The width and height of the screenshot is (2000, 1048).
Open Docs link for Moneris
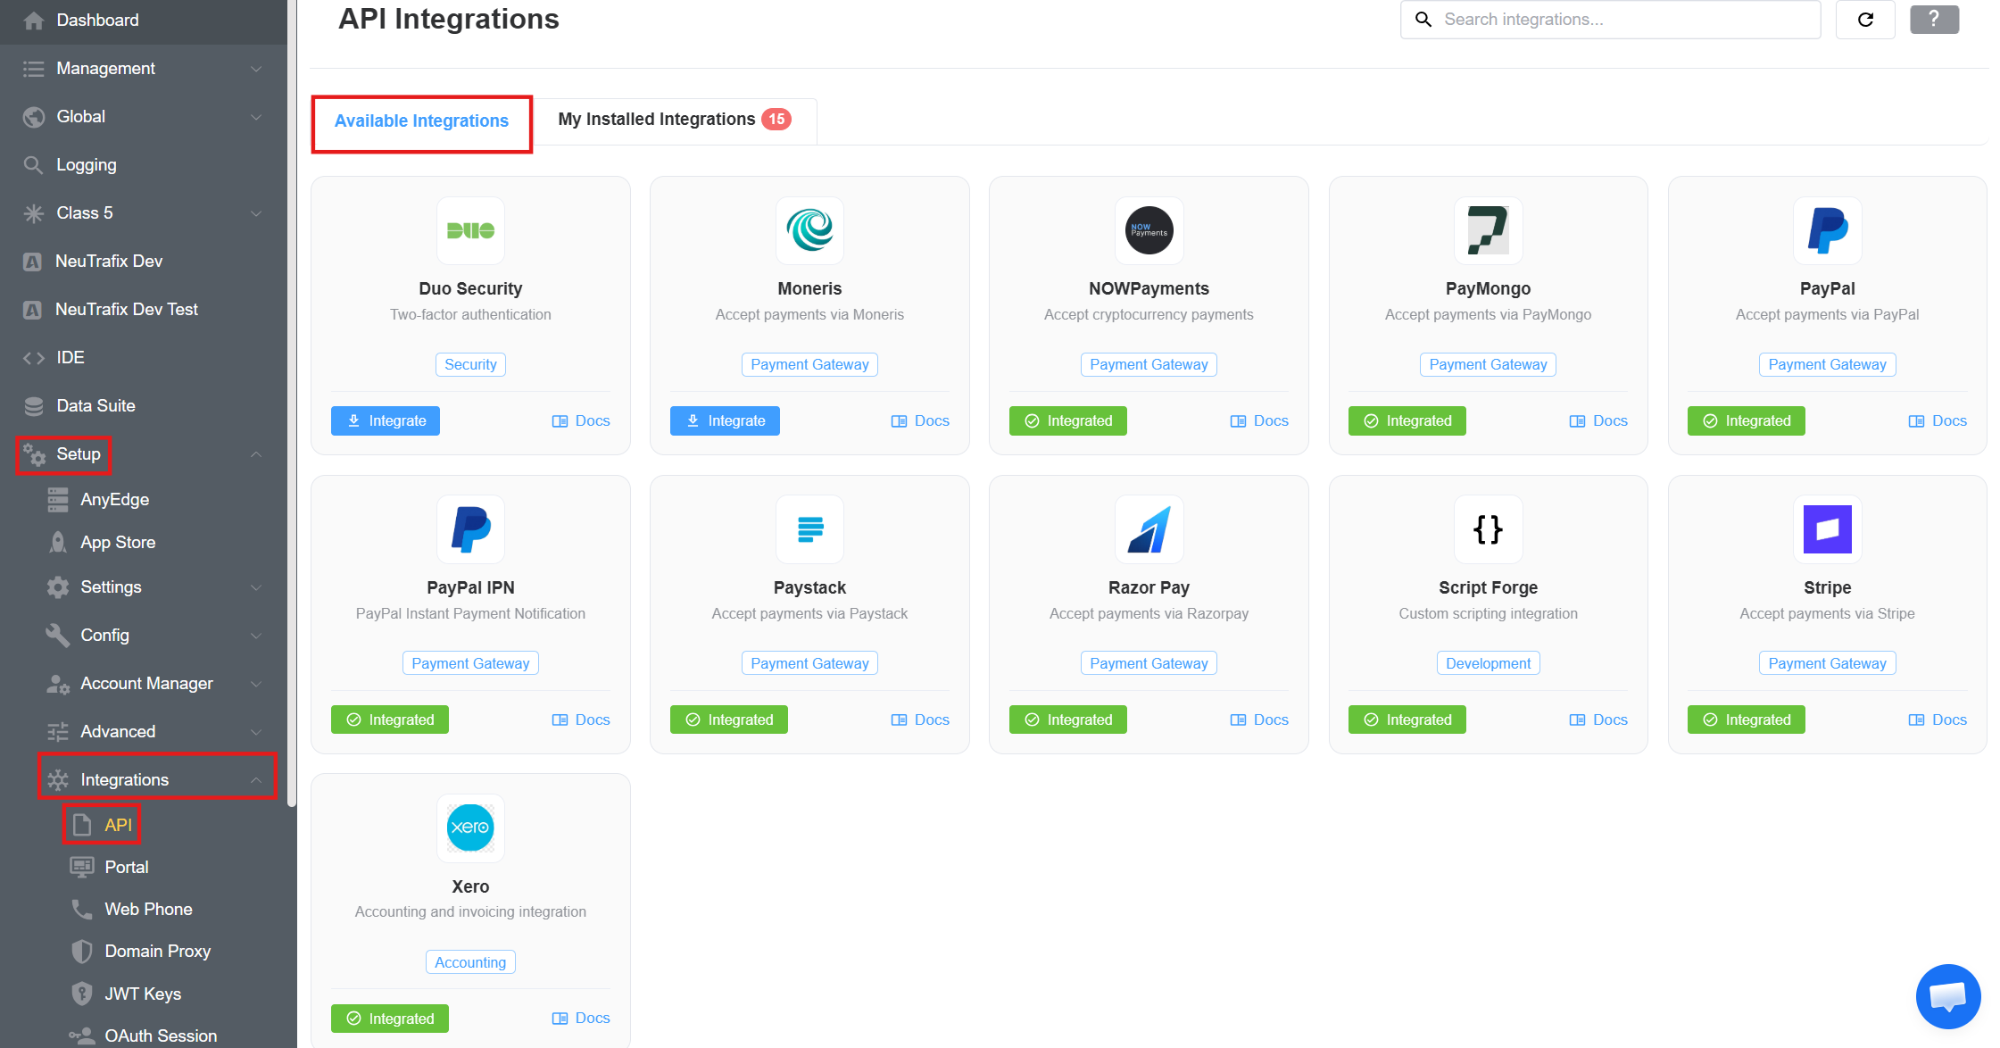pyautogui.click(x=920, y=420)
